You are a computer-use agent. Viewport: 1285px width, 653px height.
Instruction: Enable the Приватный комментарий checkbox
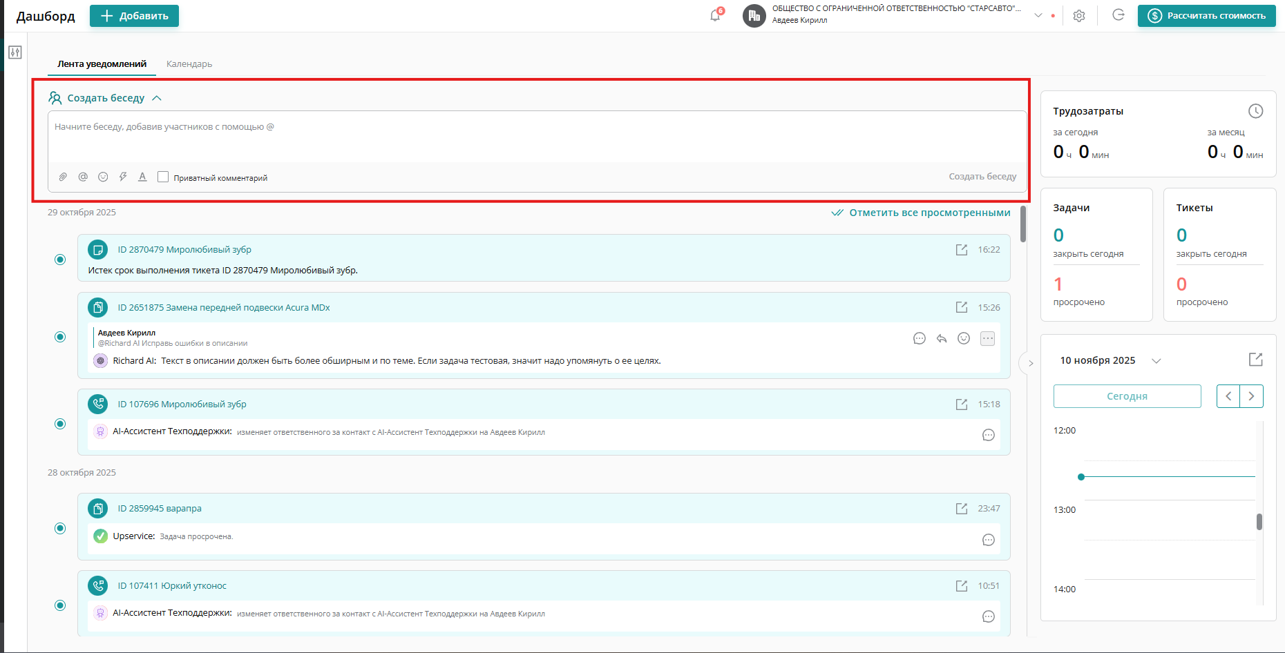tap(163, 177)
